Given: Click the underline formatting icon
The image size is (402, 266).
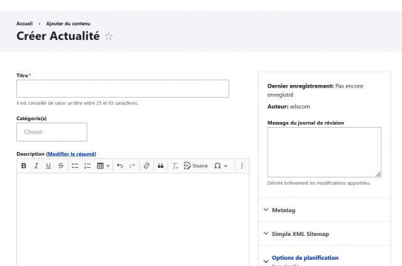Looking at the screenshot, I should (48, 166).
